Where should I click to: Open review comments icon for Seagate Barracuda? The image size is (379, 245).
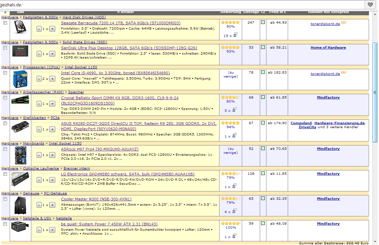pos(235,35)
